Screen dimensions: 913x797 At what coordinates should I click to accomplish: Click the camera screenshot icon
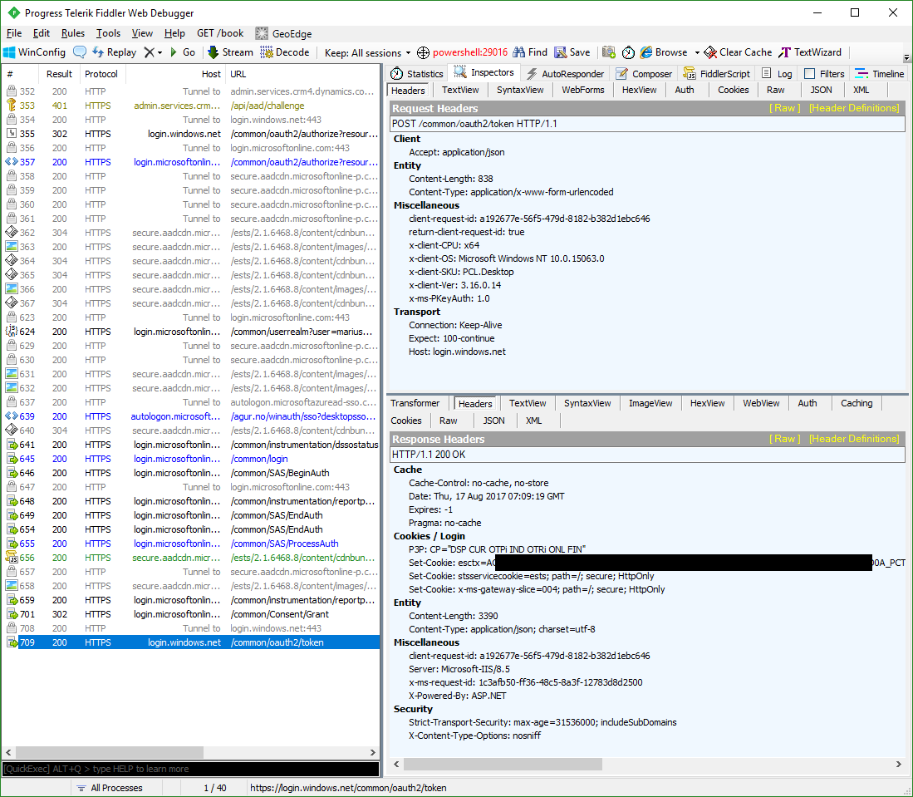click(x=609, y=52)
